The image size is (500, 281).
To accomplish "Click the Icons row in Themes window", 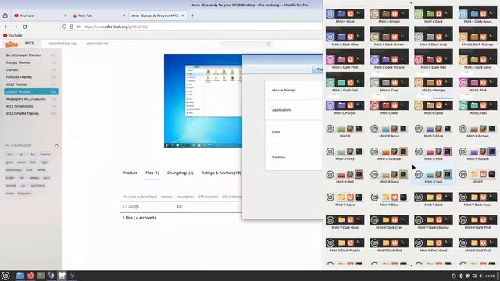I will click(294, 132).
